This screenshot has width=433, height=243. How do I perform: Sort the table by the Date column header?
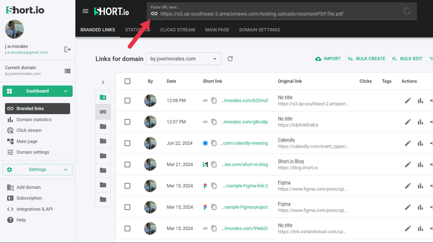[171, 81]
